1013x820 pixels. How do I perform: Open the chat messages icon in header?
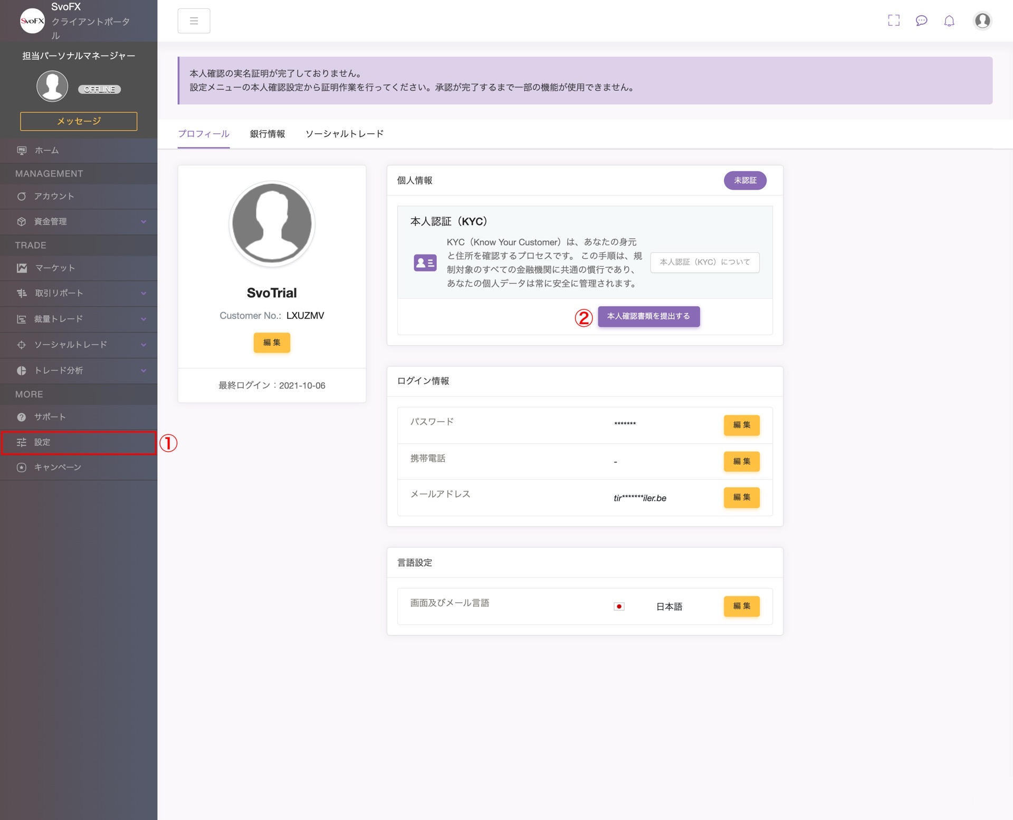(921, 21)
